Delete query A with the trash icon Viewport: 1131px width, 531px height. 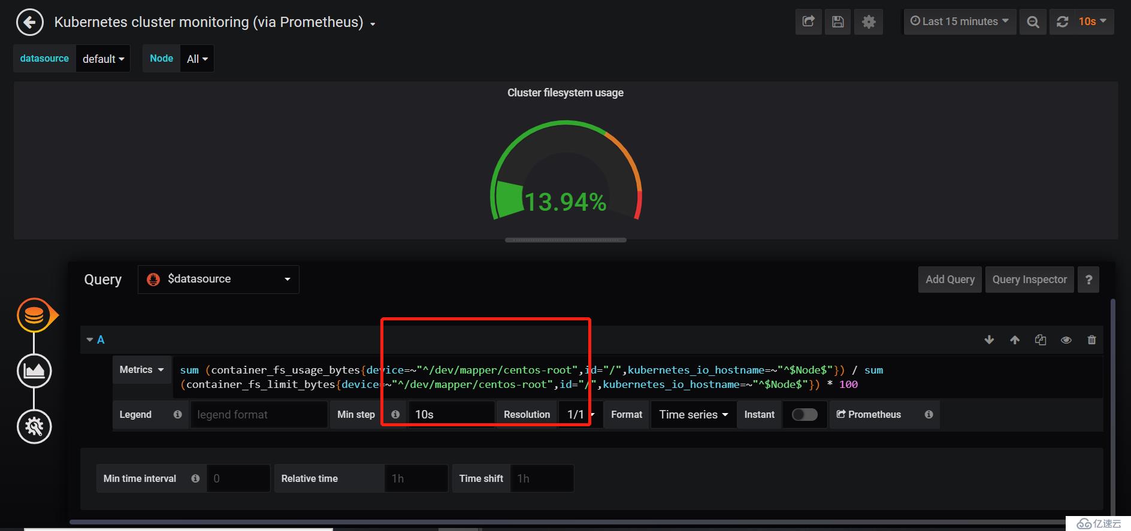pos(1091,340)
